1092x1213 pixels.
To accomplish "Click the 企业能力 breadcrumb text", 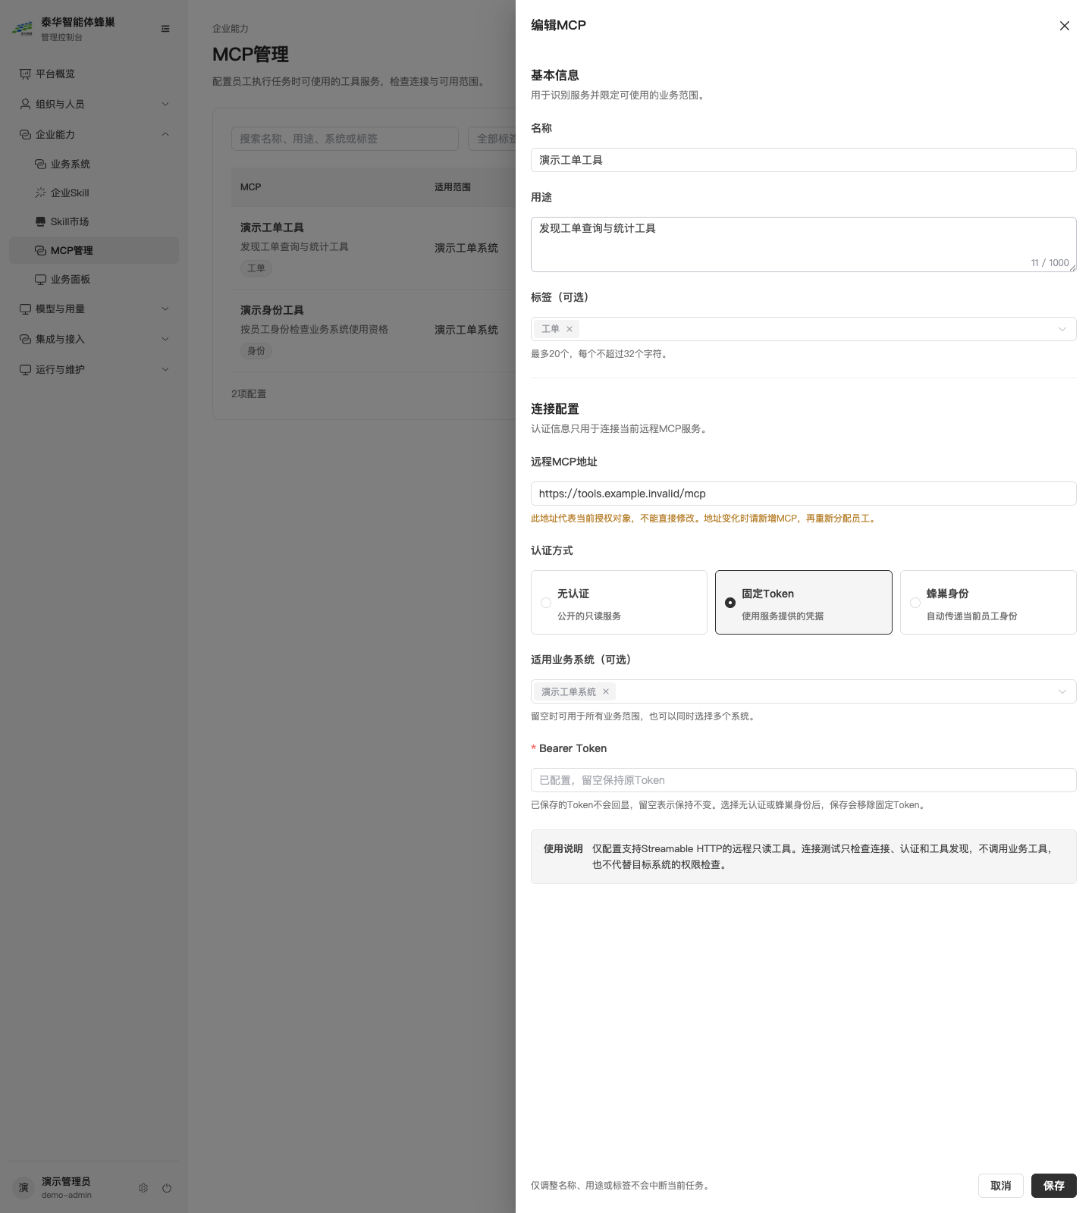I will click(231, 29).
